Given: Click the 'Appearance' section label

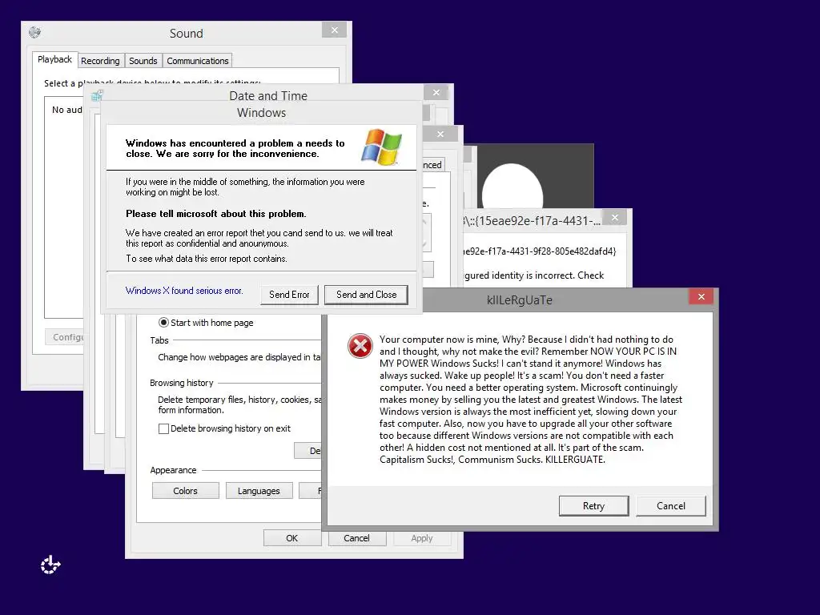Looking at the screenshot, I should (173, 470).
